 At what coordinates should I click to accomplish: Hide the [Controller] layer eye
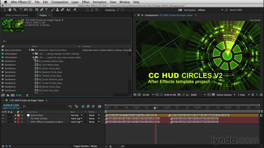[x=3, y=115]
